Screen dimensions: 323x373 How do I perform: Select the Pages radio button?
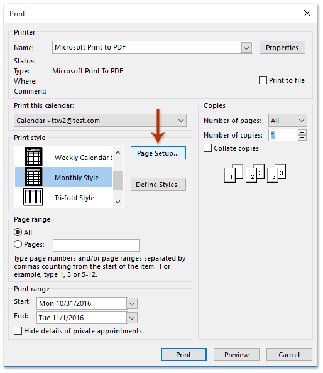pyautogui.click(x=18, y=244)
